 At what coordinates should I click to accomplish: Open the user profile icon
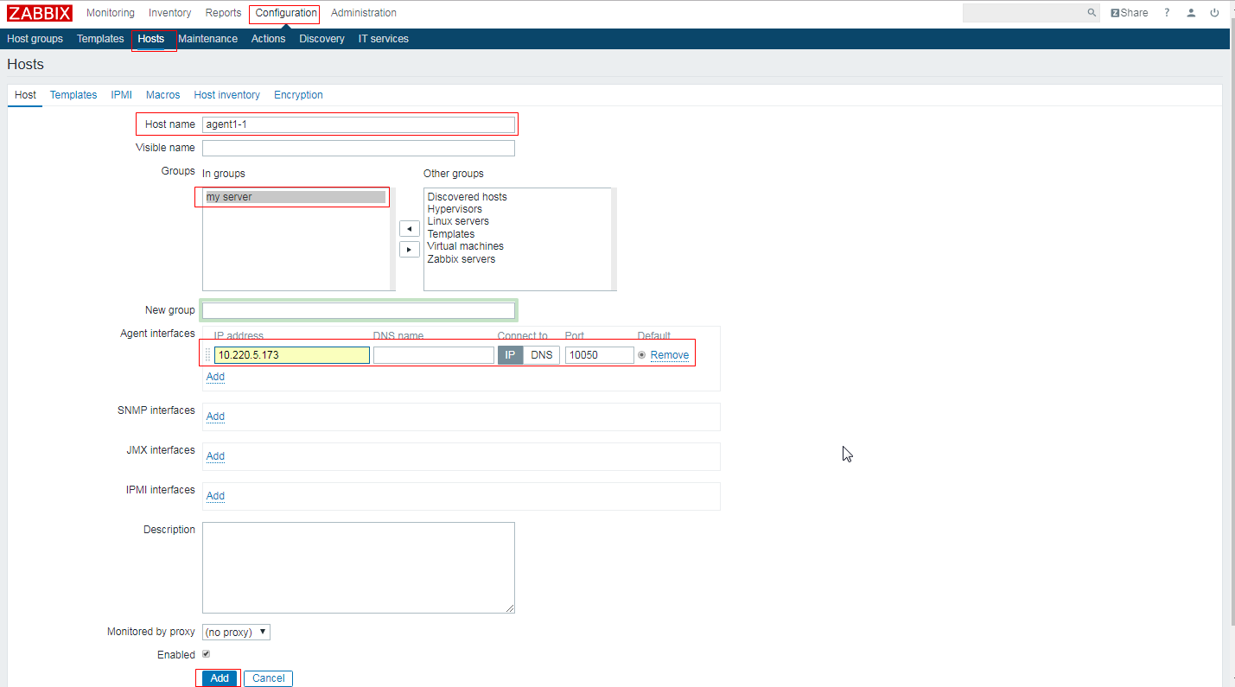click(1191, 13)
